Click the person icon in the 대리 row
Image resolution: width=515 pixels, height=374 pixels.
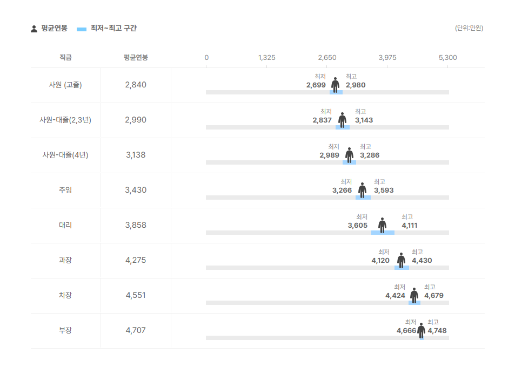pos(382,225)
